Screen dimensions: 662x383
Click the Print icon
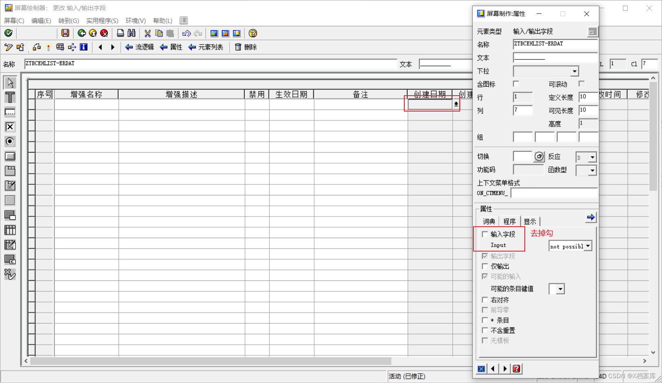click(121, 33)
